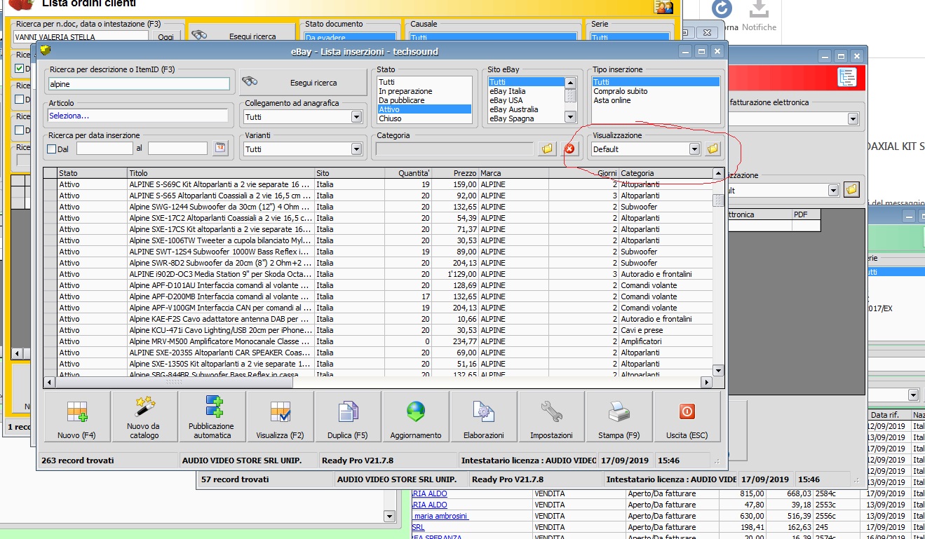Open Visualizzazione folder icon in eBay window

pyautogui.click(x=713, y=149)
